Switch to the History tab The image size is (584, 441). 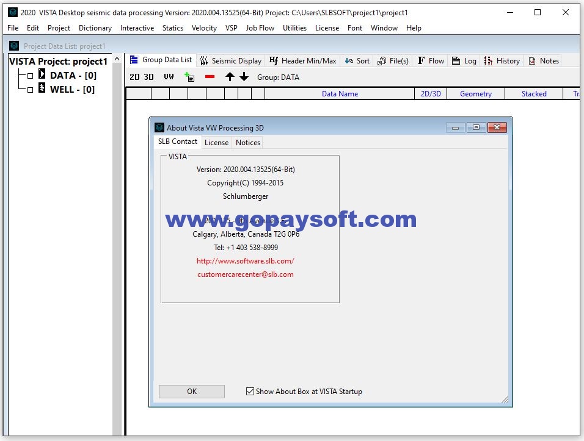pos(502,60)
